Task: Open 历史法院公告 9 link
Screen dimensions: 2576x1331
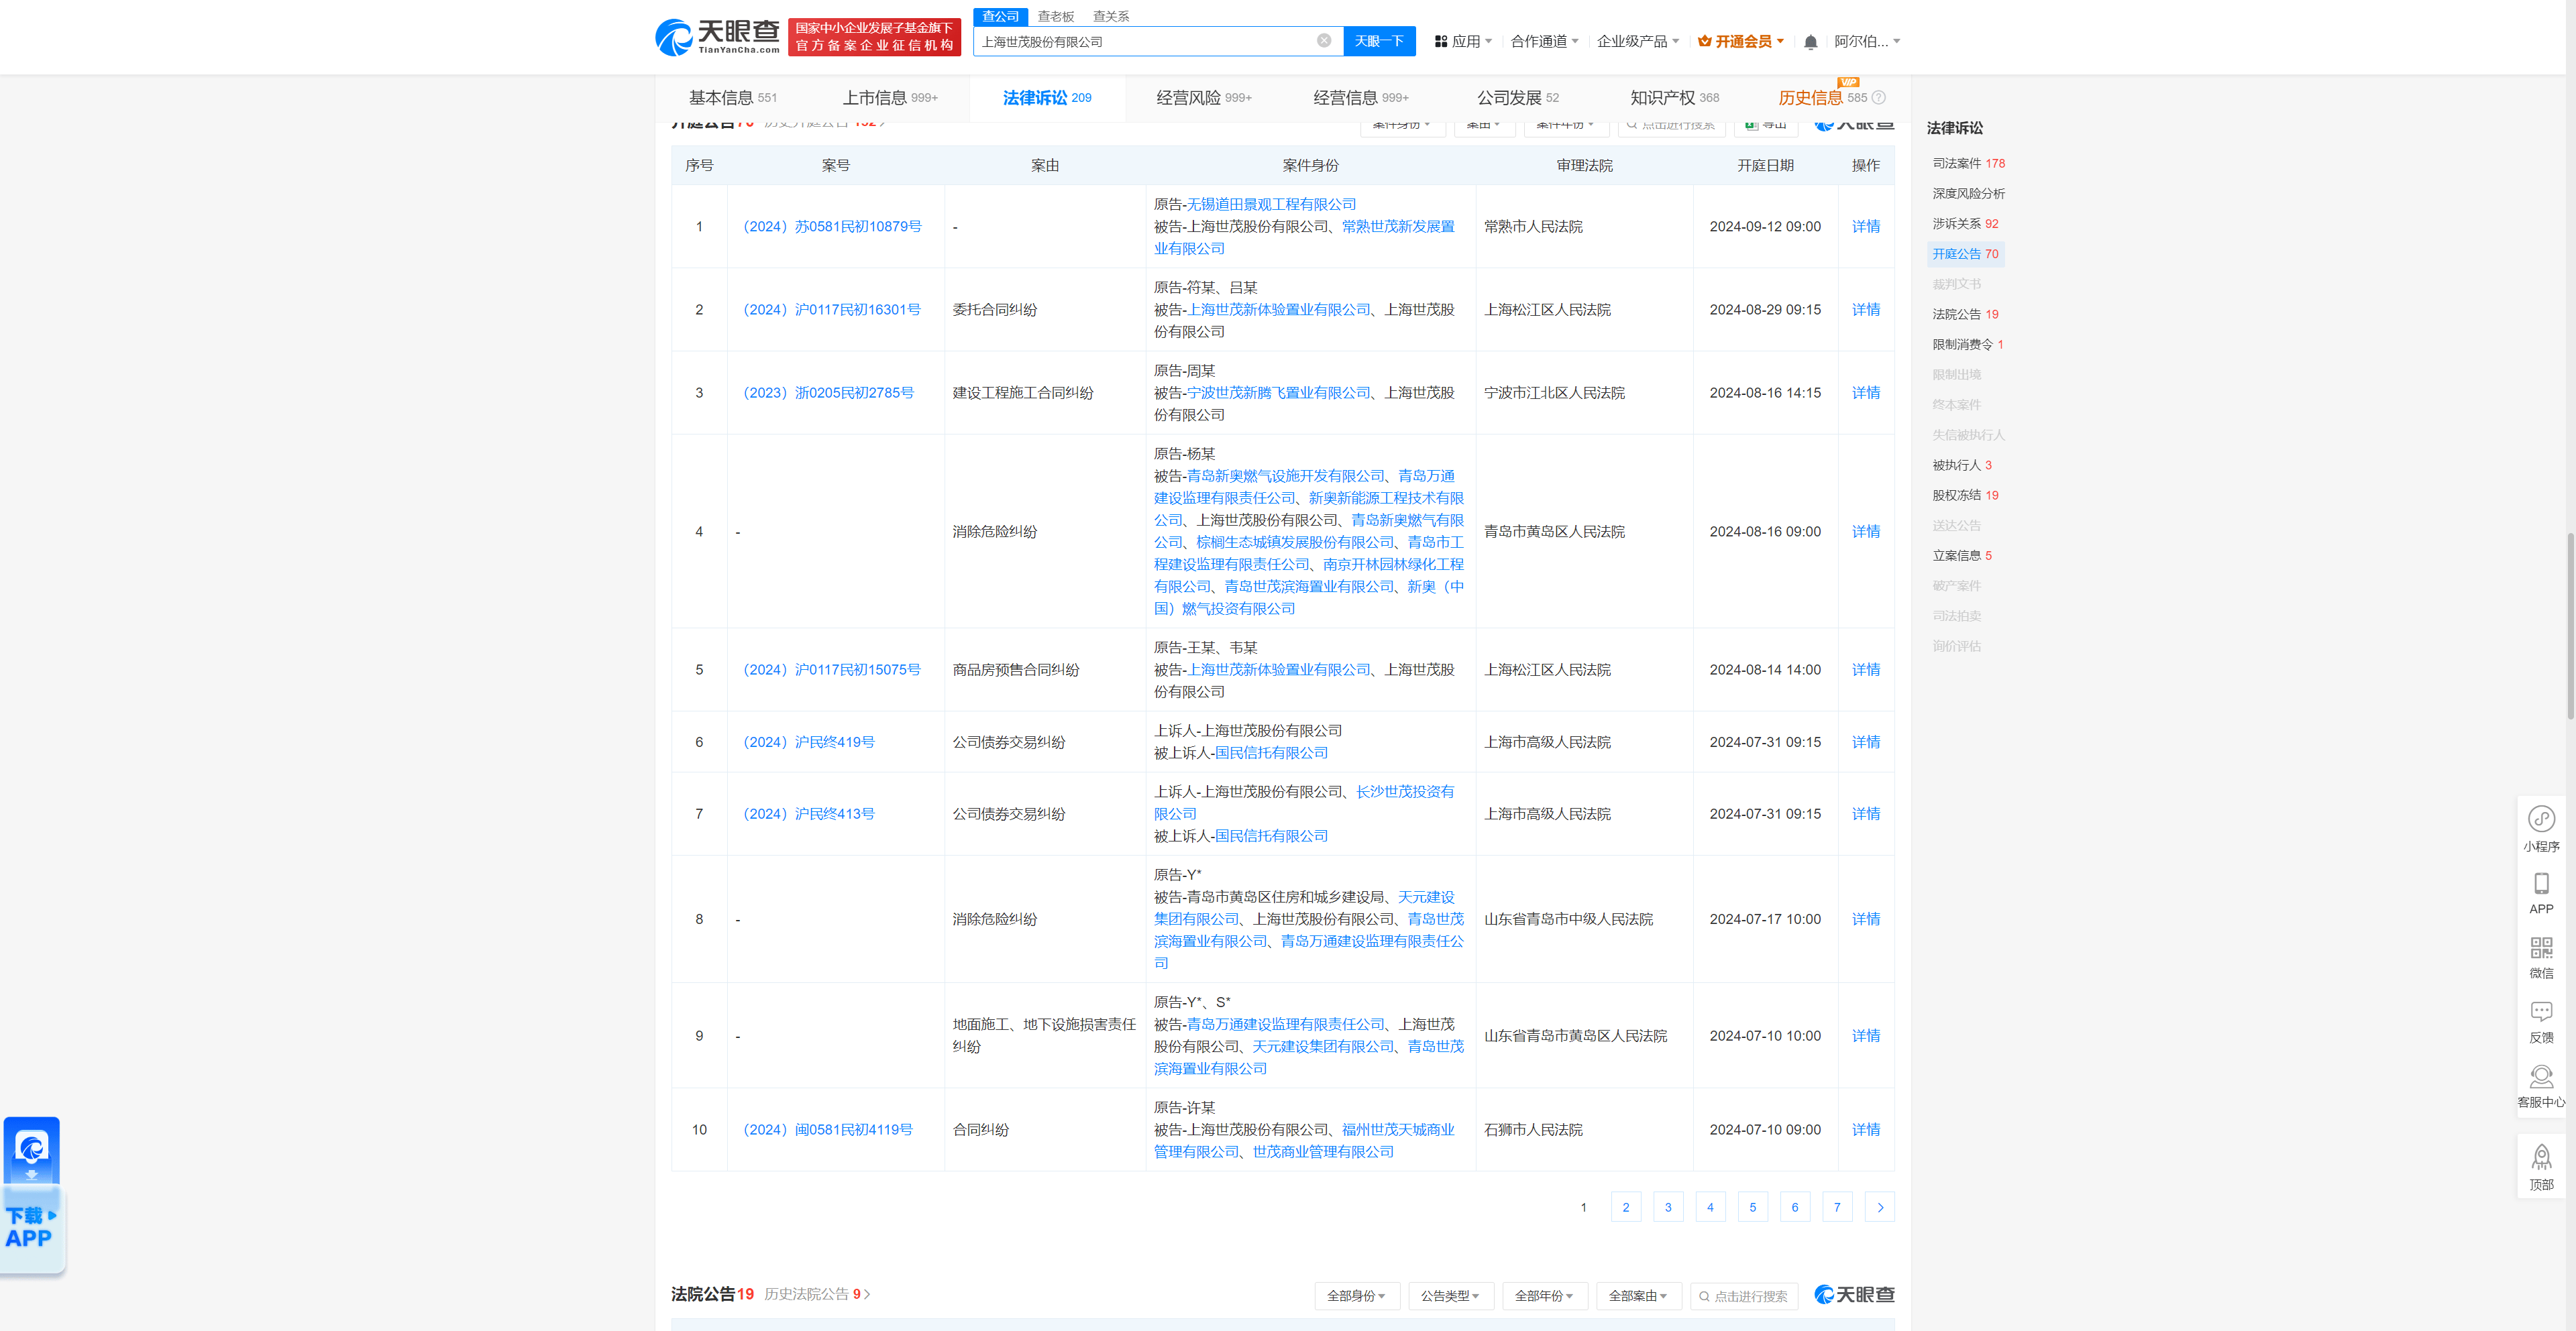Action: (816, 1294)
